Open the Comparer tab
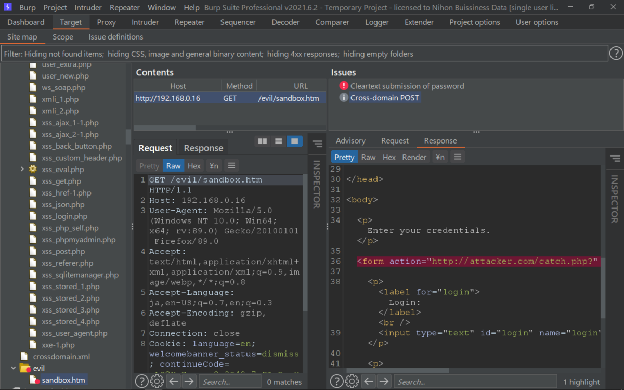The image size is (624, 390). [x=332, y=22]
